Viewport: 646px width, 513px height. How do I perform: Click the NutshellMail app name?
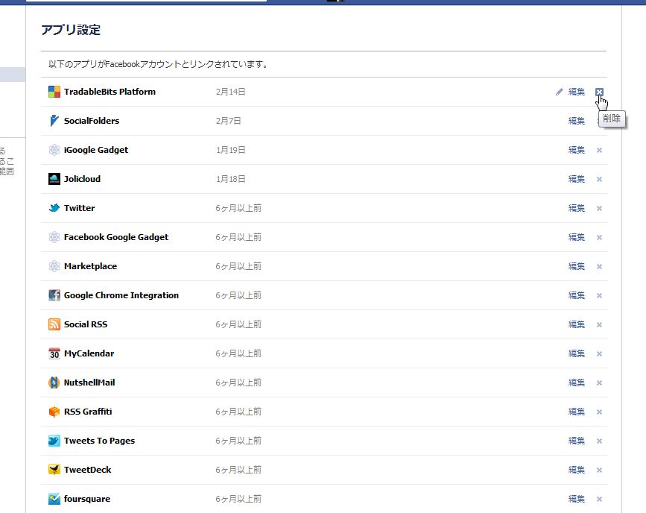89,383
